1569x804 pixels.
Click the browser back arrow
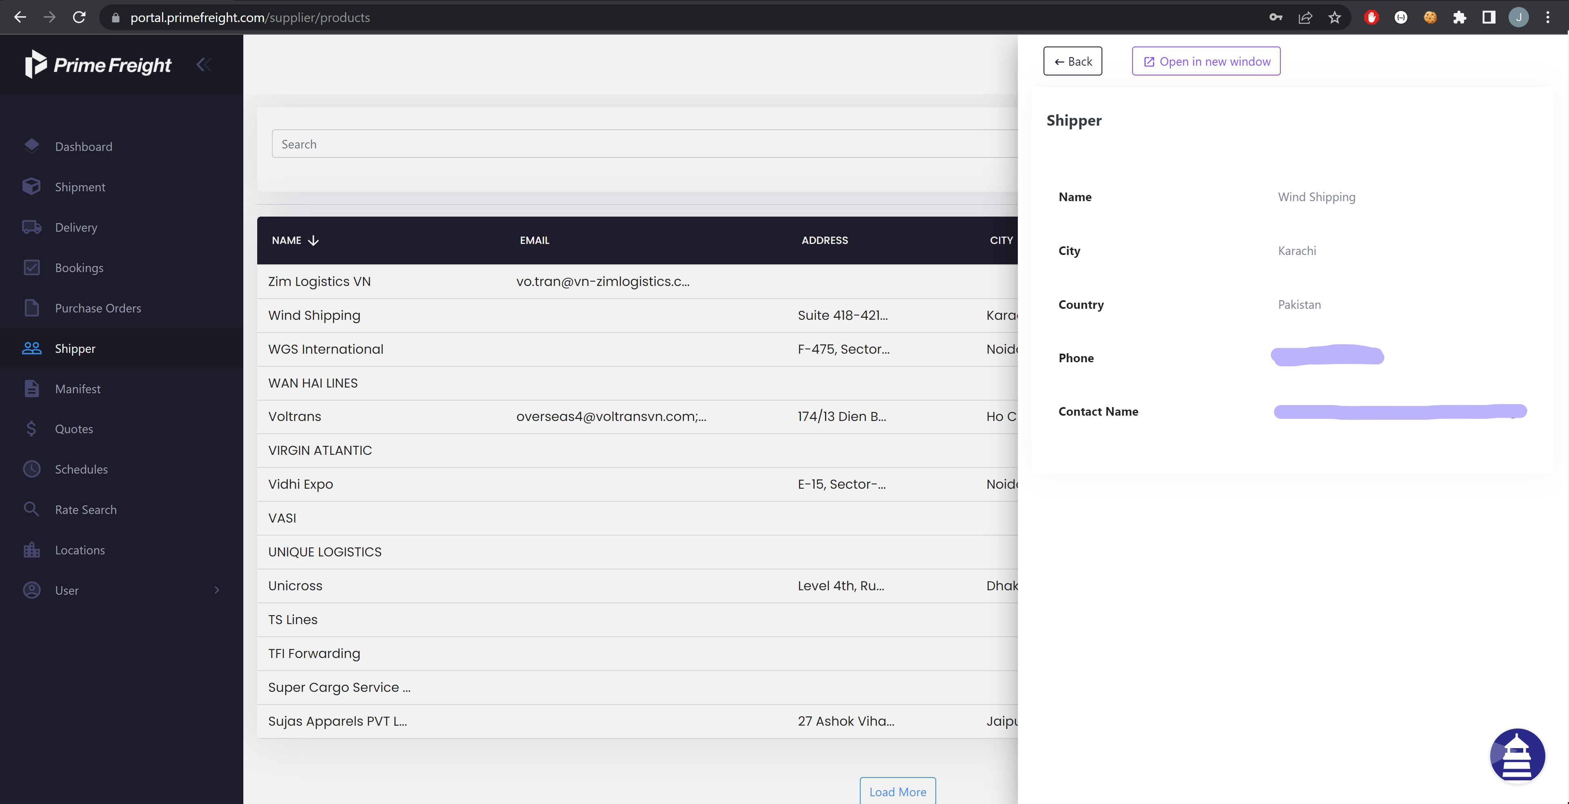[20, 18]
